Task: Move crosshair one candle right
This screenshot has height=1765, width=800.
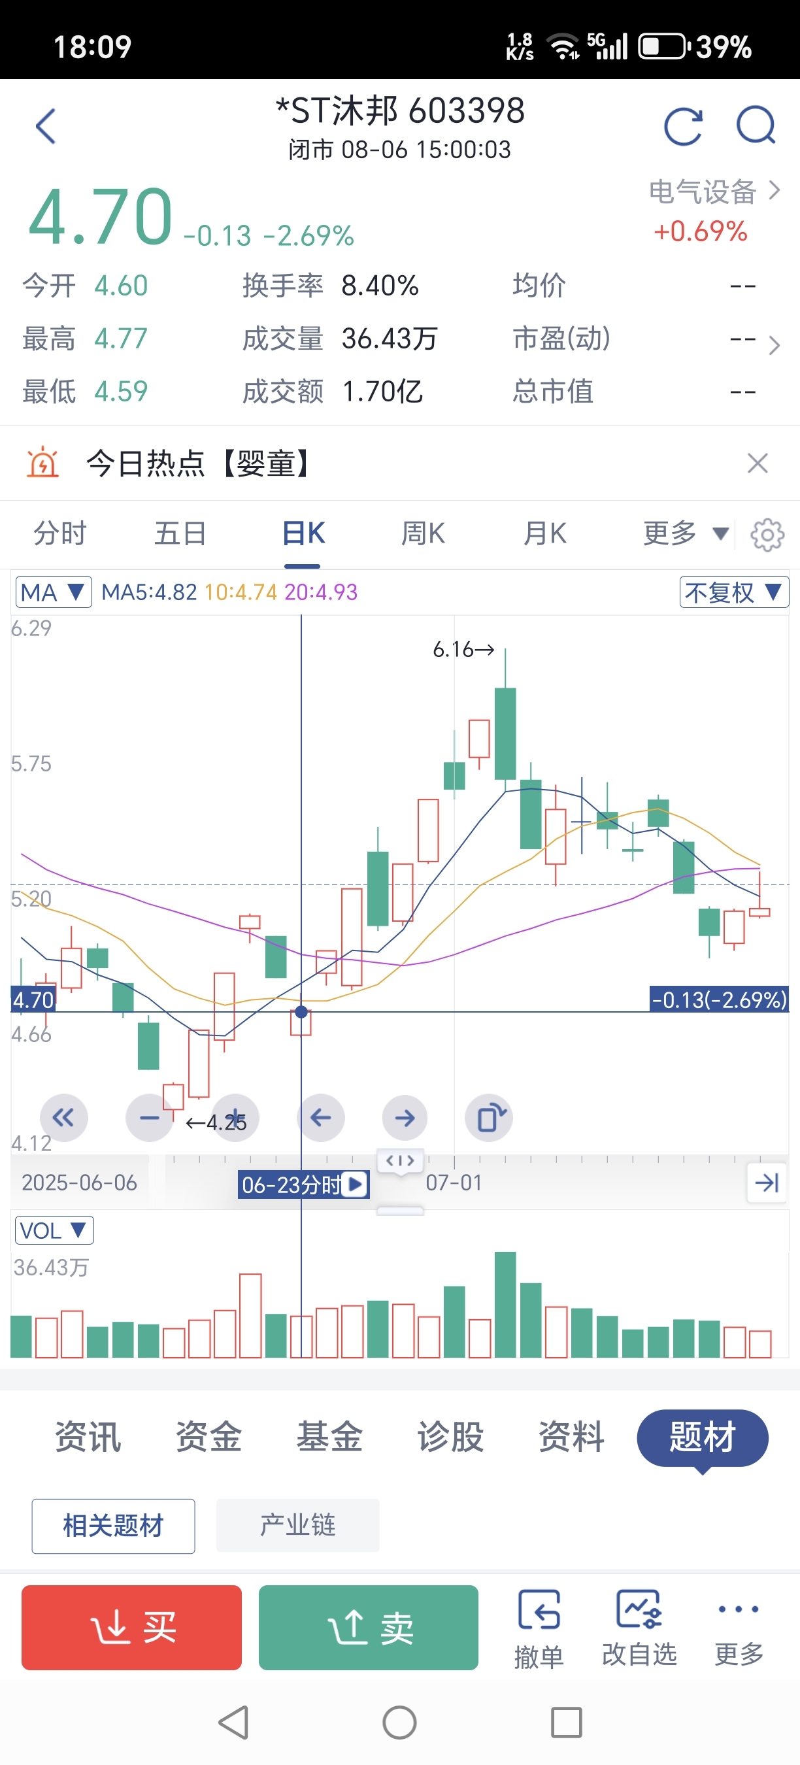Action: [405, 1118]
